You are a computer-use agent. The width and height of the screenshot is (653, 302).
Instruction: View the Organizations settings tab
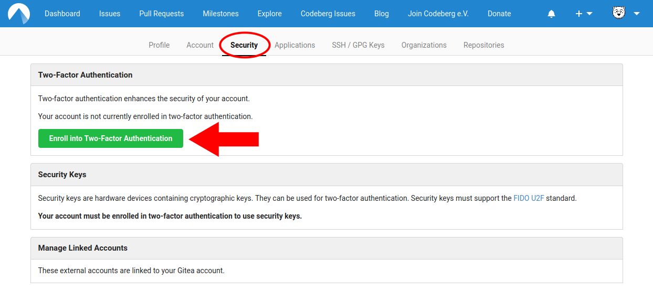point(424,45)
